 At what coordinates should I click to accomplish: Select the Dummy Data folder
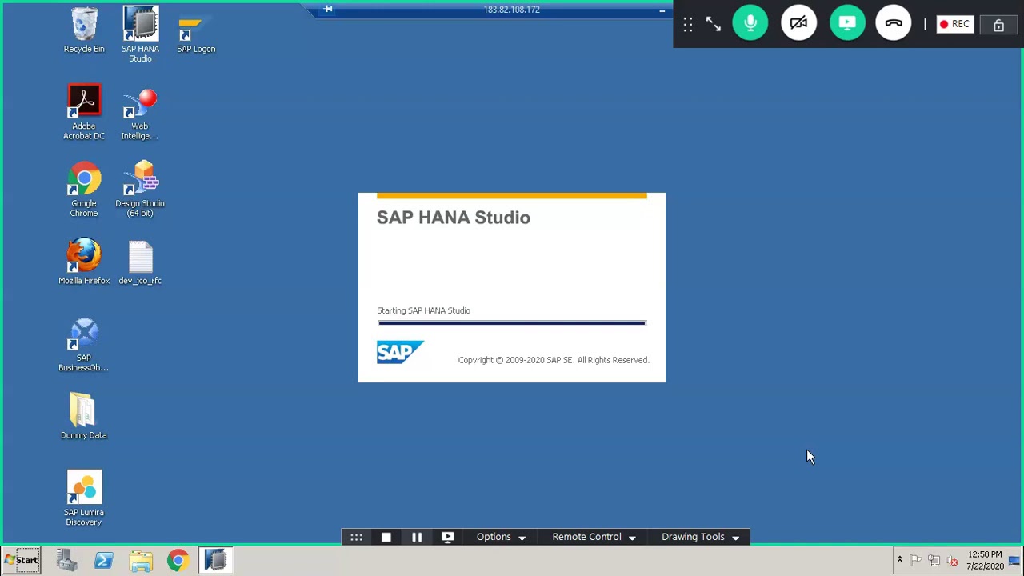(83, 416)
